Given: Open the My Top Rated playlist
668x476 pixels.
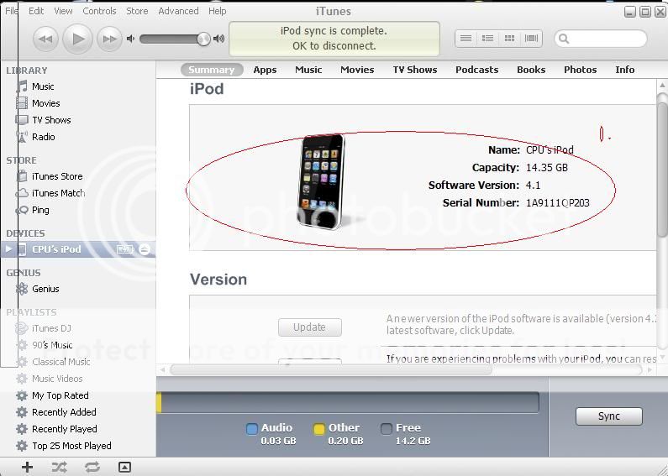Looking at the screenshot, I should tap(60, 395).
